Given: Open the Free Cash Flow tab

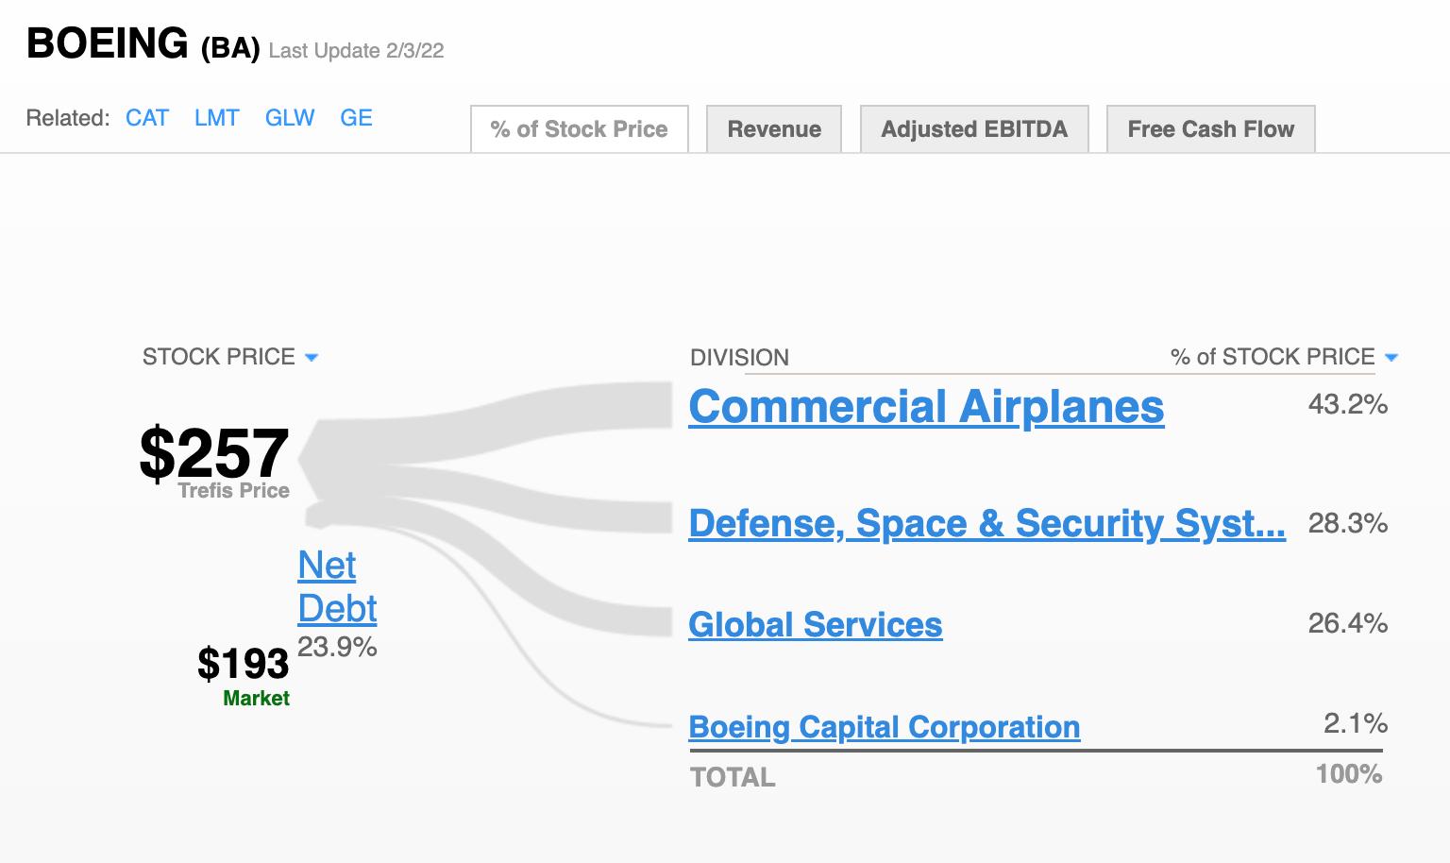Looking at the screenshot, I should (1210, 129).
